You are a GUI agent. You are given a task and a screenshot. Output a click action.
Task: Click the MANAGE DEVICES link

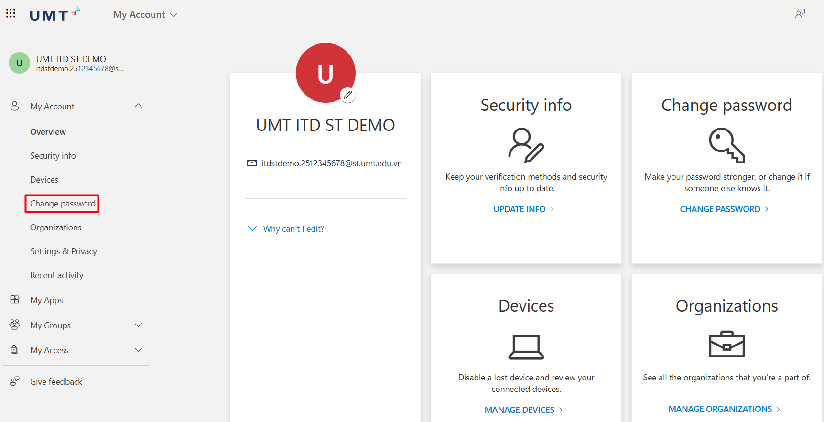[x=523, y=410]
